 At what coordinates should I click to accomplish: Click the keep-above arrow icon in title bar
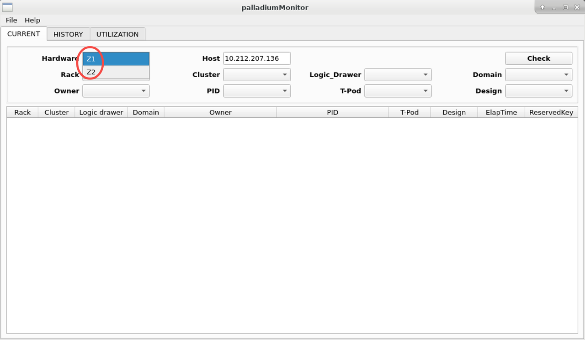[x=542, y=7]
